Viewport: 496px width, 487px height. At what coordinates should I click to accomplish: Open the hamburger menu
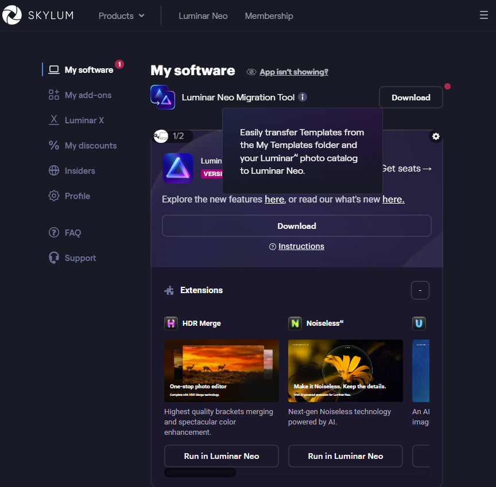pyautogui.click(x=483, y=15)
